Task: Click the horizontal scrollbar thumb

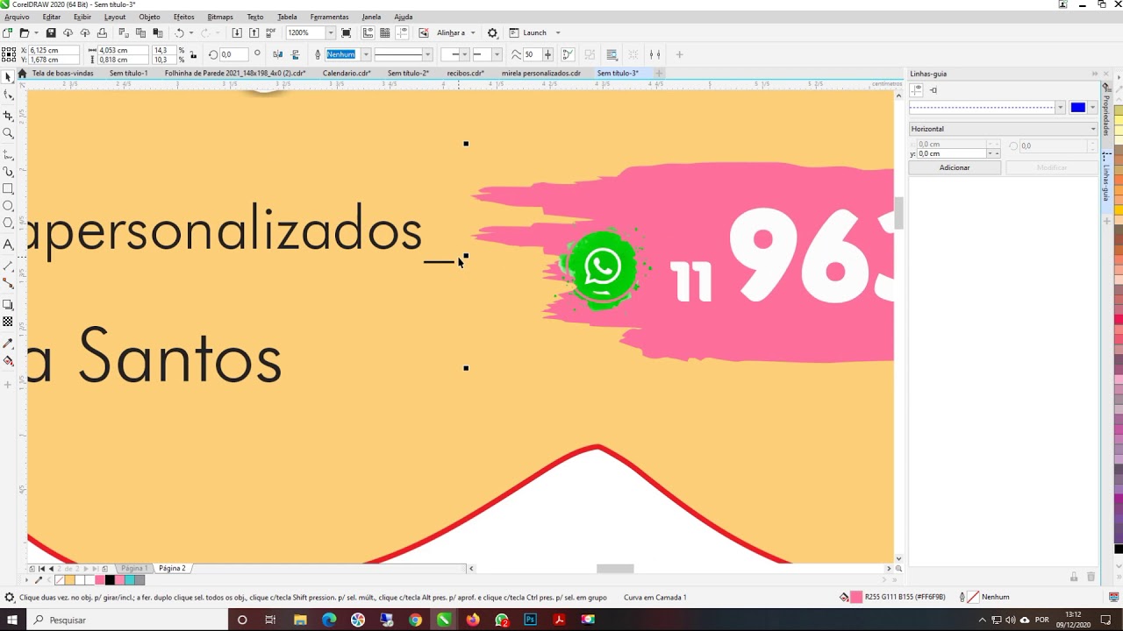Action: (x=615, y=568)
